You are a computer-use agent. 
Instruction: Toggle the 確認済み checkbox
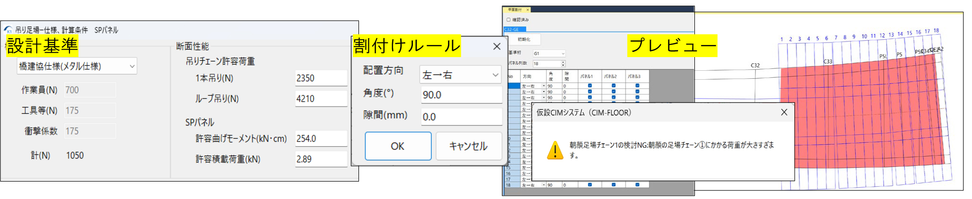point(508,20)
